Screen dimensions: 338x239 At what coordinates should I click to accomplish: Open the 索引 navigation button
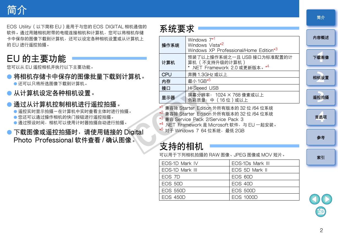tap(321, 157)
